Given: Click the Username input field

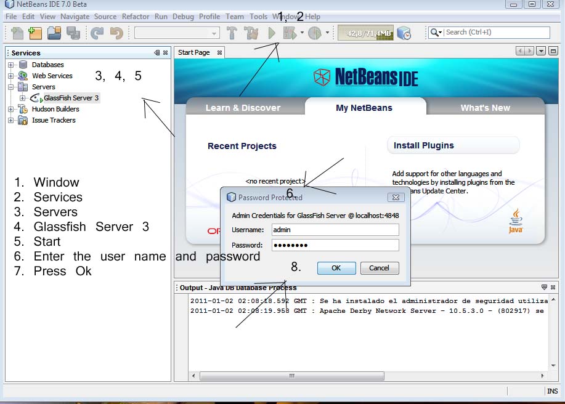Looking at the screenshot, I should tap(335, 230).
